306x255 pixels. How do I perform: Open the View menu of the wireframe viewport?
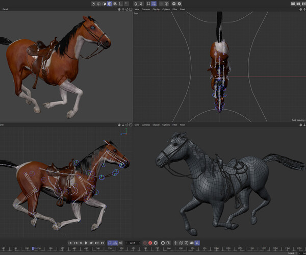[137, 124]
